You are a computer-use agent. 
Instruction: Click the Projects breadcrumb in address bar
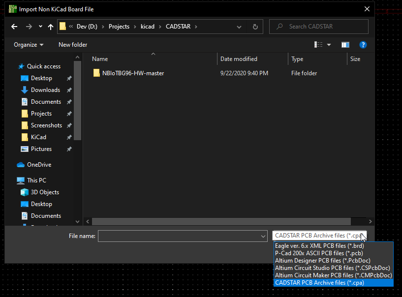pos(119,27)
